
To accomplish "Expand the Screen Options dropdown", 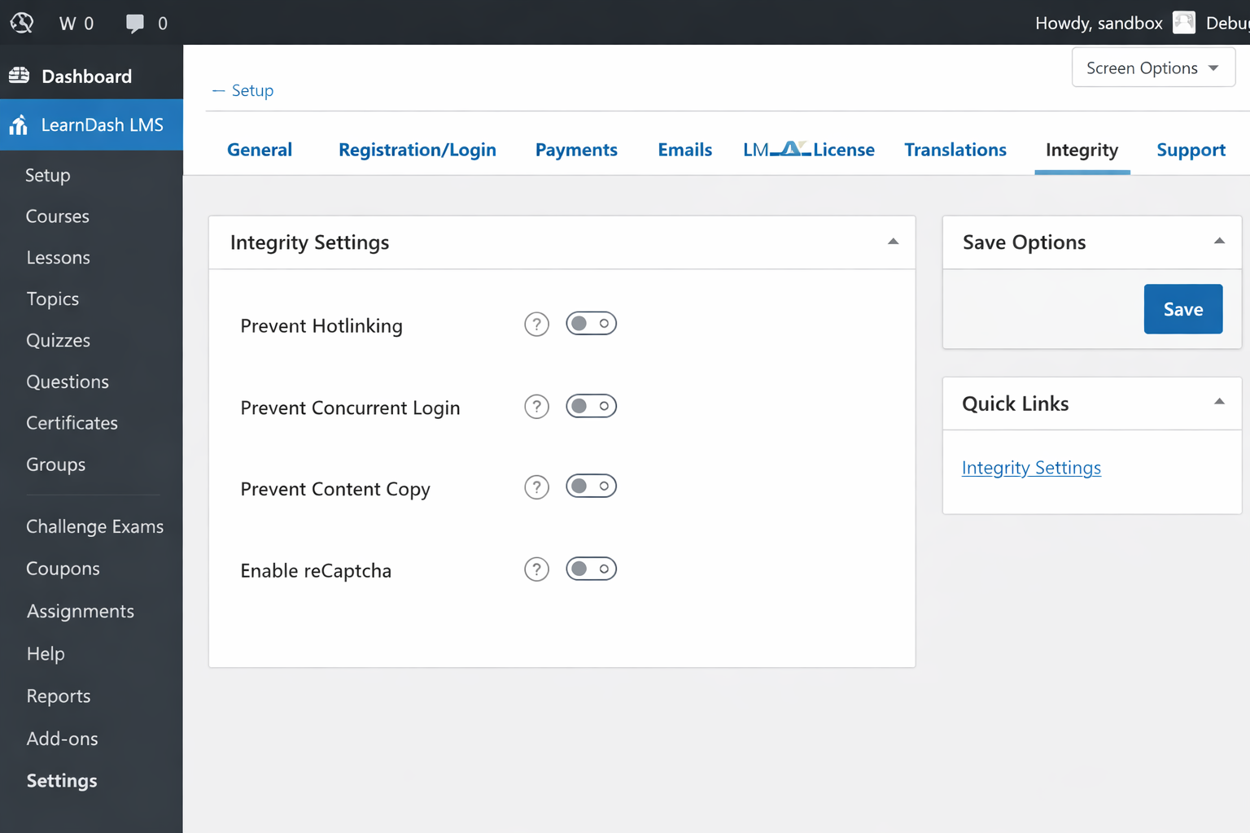I will coord(1152,68).
